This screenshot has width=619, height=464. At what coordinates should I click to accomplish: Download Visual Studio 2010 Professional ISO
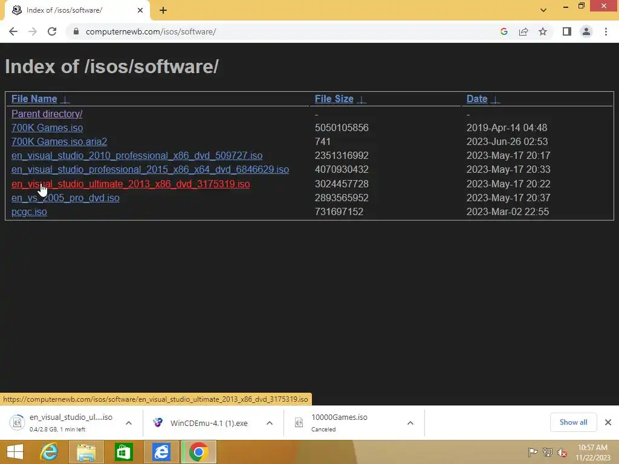click(137, 155)
